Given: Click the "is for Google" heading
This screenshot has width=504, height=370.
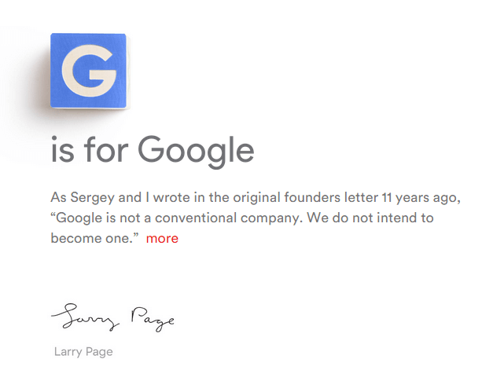Looking at the screenshot, I should point(153,151).
